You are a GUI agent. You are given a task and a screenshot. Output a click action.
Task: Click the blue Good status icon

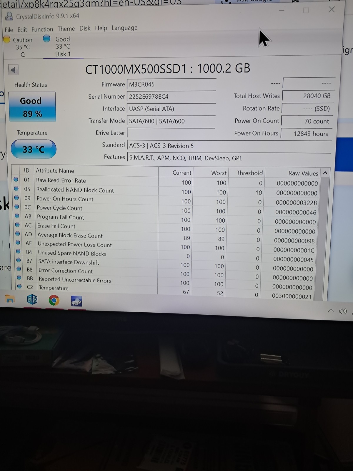pyautogui.click(x=46, y=38)
